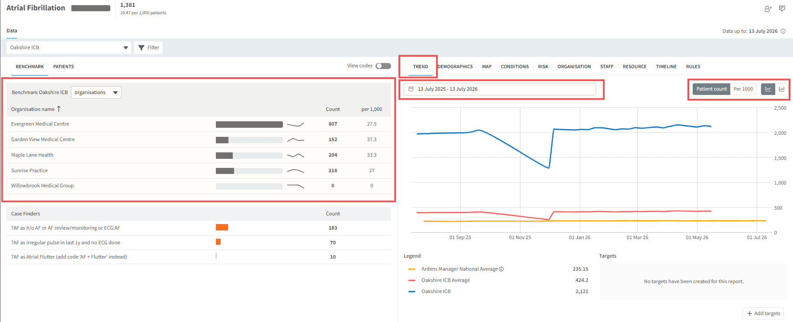793x322 pixels.
Task: Click info icon next to National Average
Action: tap(501, 269)
